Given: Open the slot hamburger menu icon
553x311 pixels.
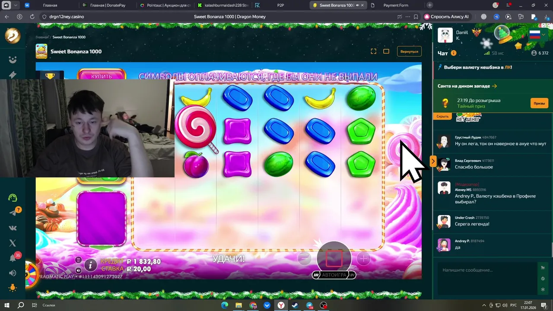Looking at the screenshot, I should pos(78,260).
